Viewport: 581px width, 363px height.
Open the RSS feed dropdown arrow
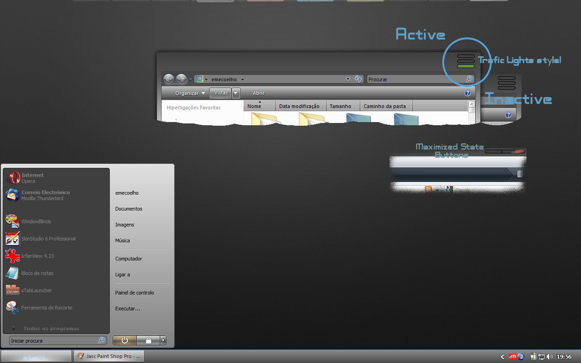pyautogui.click(x=438, y=190)
